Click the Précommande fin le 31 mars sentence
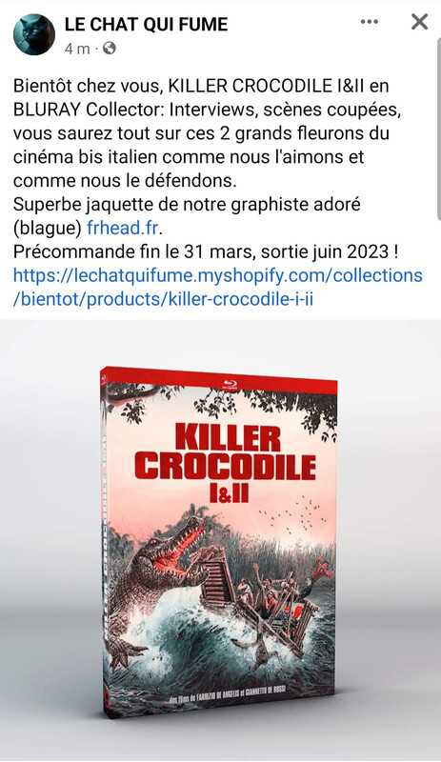The width and height of the screenshot is (441, 762). 207,251
